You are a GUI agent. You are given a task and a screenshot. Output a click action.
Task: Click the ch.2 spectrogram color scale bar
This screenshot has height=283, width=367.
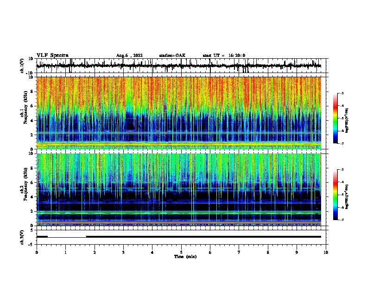pos(335,195)
